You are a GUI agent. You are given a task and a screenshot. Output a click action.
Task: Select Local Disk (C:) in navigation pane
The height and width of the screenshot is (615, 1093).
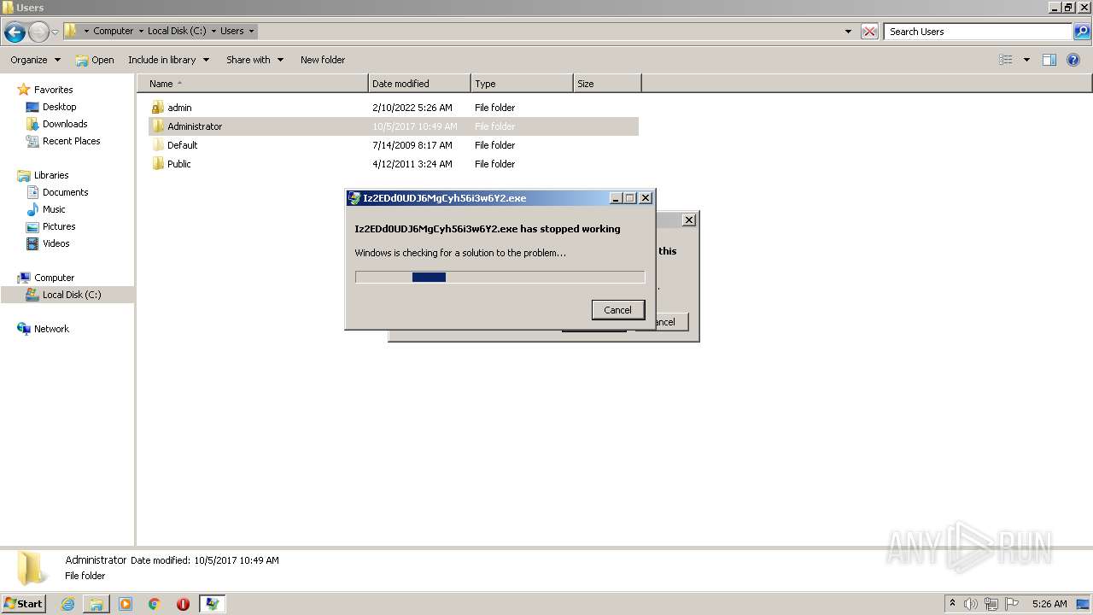(x=67, y=295)
